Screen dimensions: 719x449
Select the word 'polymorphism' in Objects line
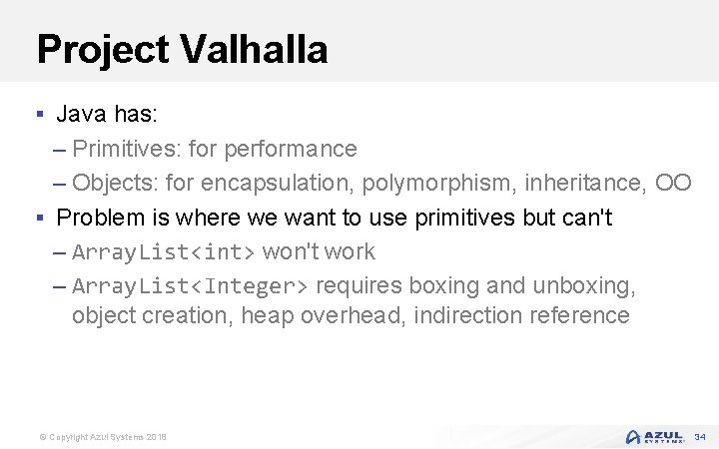click(436, 184)
